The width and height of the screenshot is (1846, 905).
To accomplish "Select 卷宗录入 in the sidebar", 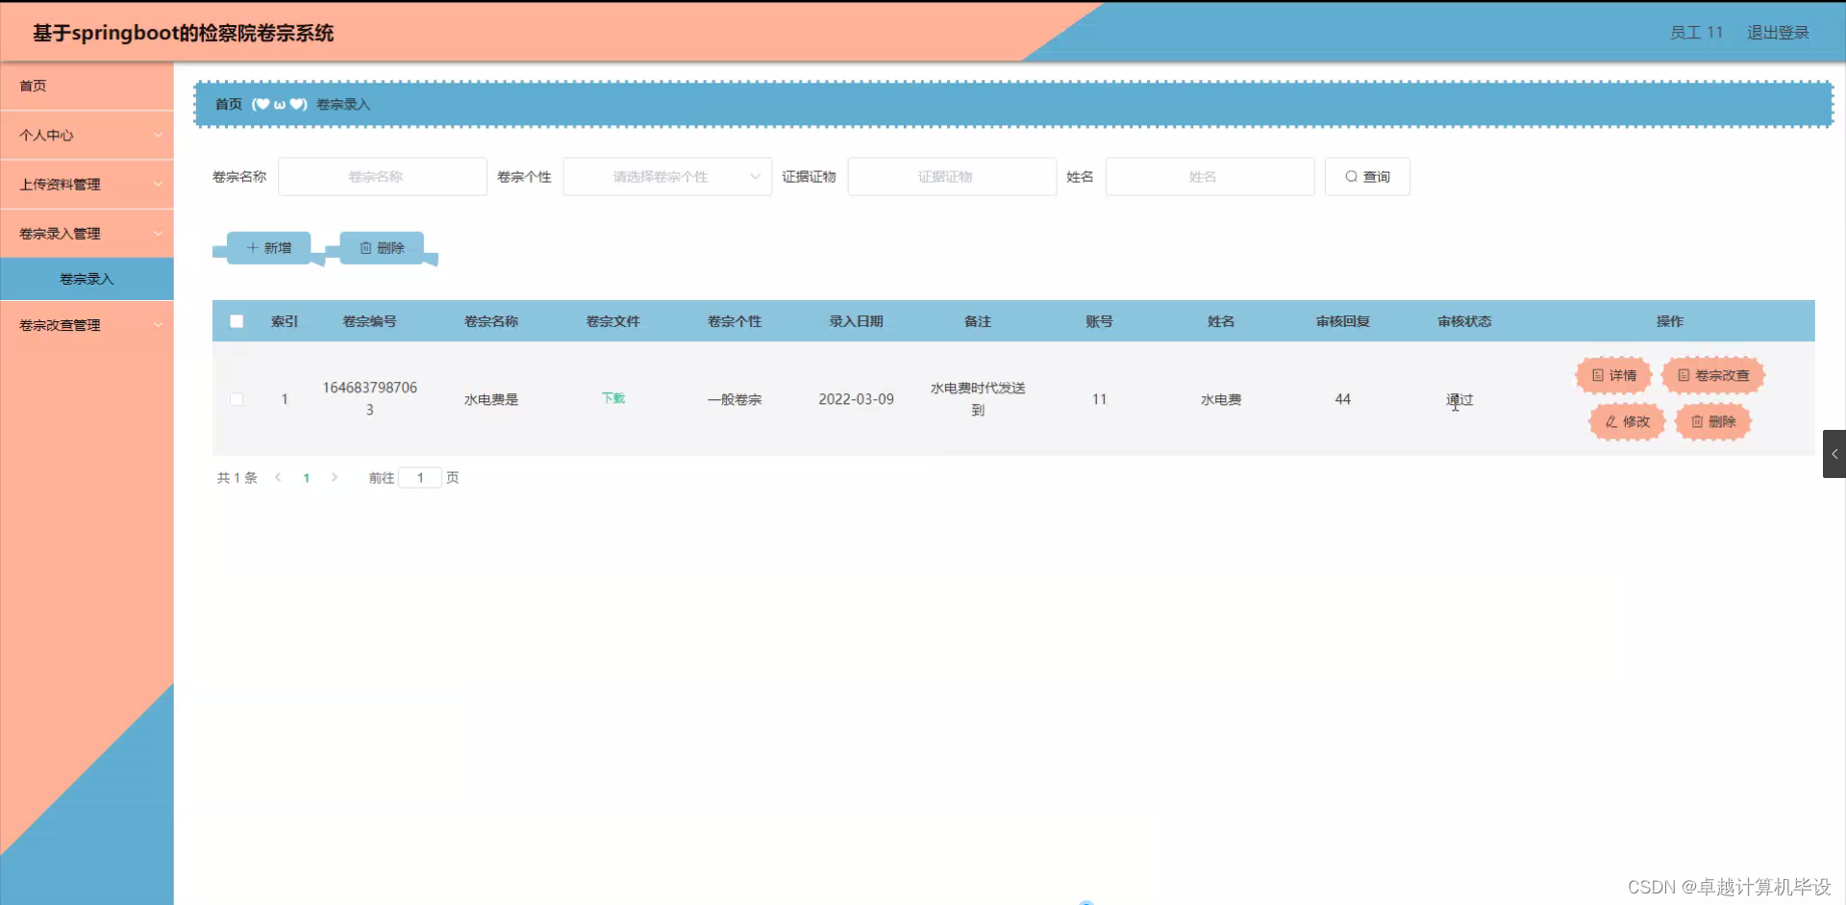I will coord(86,278).
